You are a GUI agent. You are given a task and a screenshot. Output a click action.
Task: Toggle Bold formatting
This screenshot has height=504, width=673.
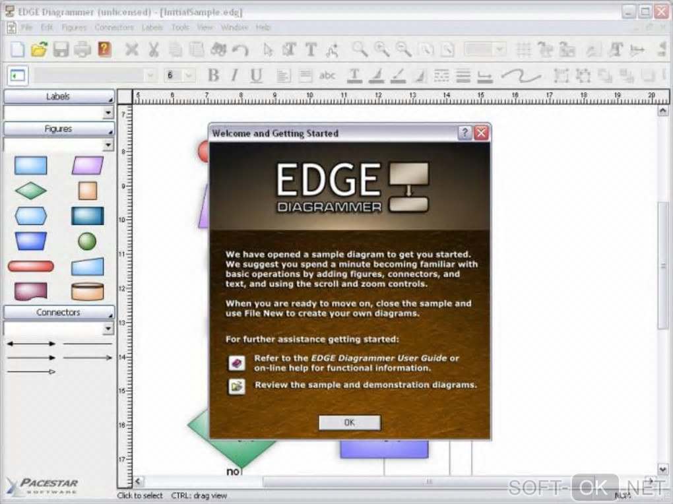(x=213, y=76)
